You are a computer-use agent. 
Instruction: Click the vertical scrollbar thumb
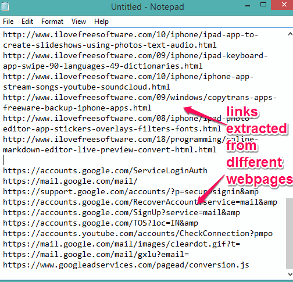[290, 234]
